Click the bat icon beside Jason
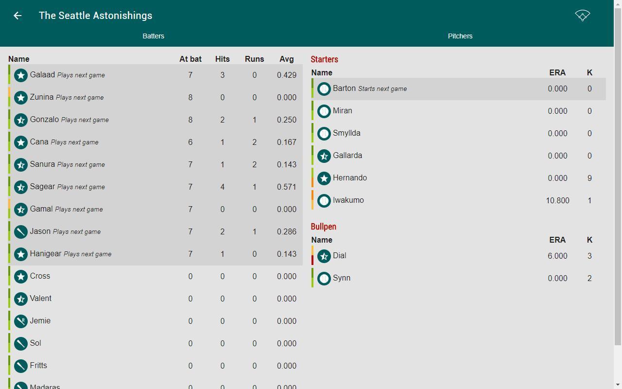This screenshot has height=389, width=622. pos(20,232)
